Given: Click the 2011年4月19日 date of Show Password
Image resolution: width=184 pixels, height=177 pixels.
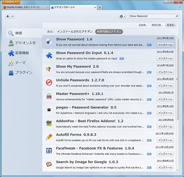Looking at the screenshot, I should pos(165,38).
